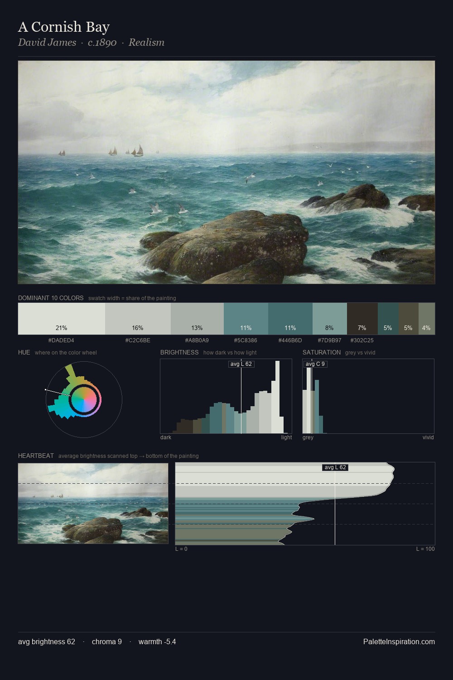Pick the #A8B0A9 grey swatch (13%)

tap(197, 319)
